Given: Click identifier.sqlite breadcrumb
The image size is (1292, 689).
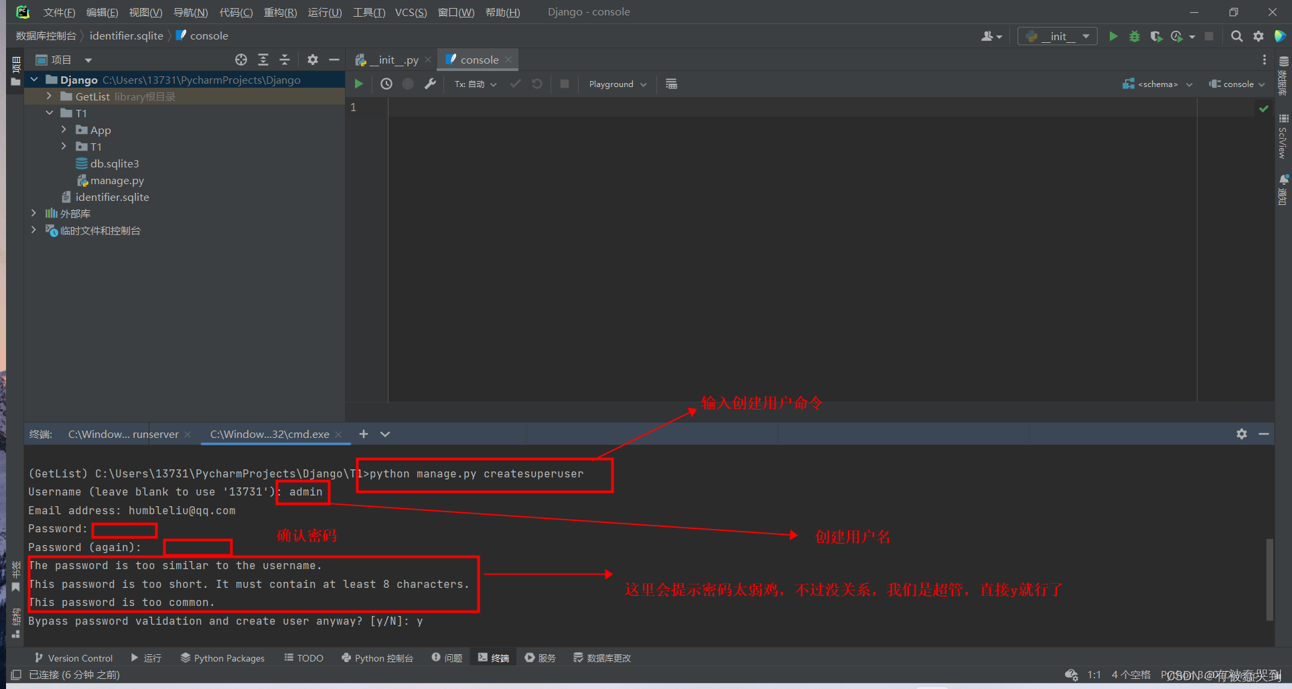Looking at the screenshot, I should [x=126, y=35].
